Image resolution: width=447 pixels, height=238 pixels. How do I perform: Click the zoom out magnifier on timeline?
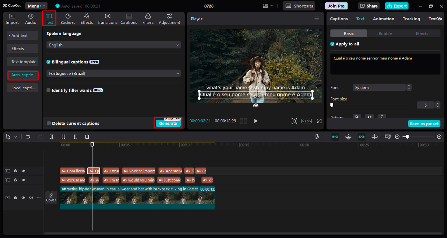click(397, 137)
